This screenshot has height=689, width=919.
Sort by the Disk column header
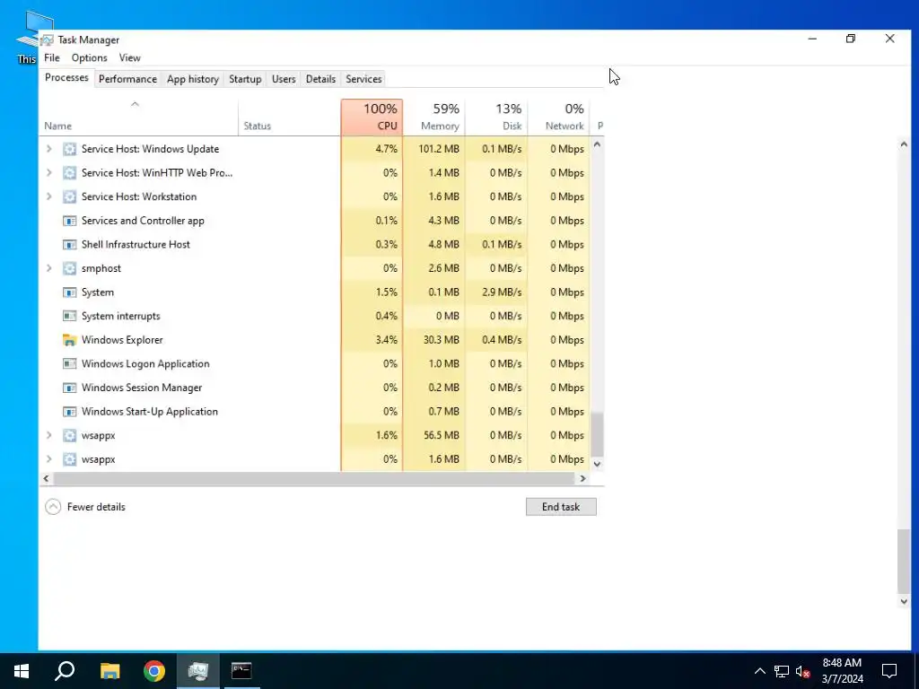coord(496,118)
